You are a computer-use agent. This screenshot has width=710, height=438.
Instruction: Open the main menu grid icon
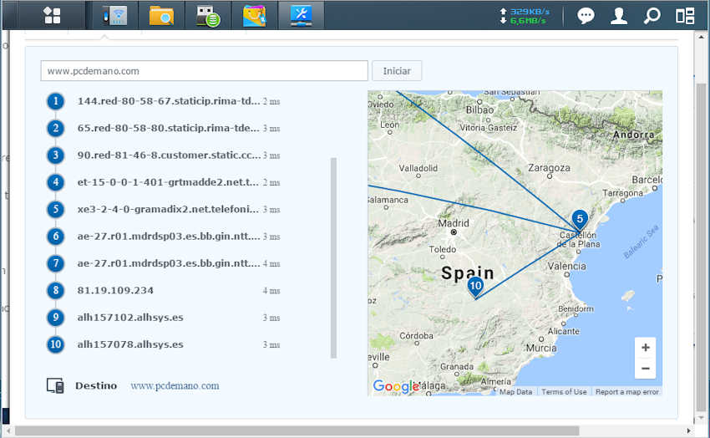pyautogui.click(x=52, y=15)
